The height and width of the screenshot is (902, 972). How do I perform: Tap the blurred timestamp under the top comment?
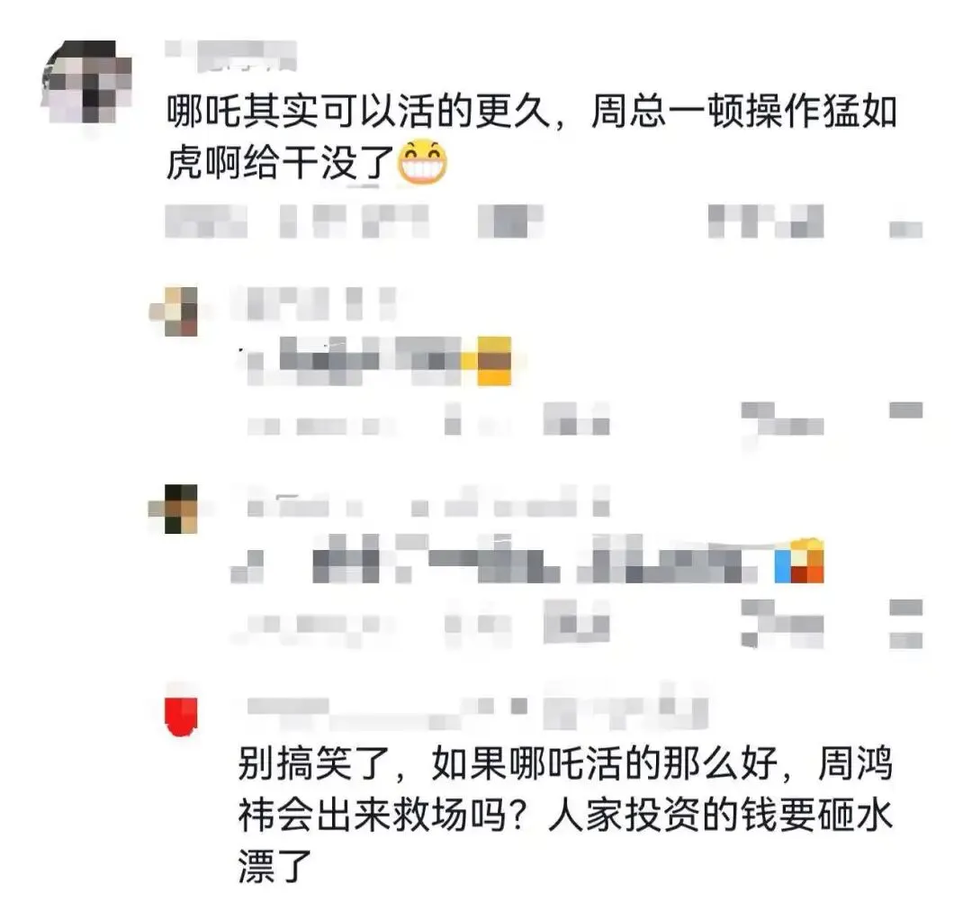tap(296, 221)
